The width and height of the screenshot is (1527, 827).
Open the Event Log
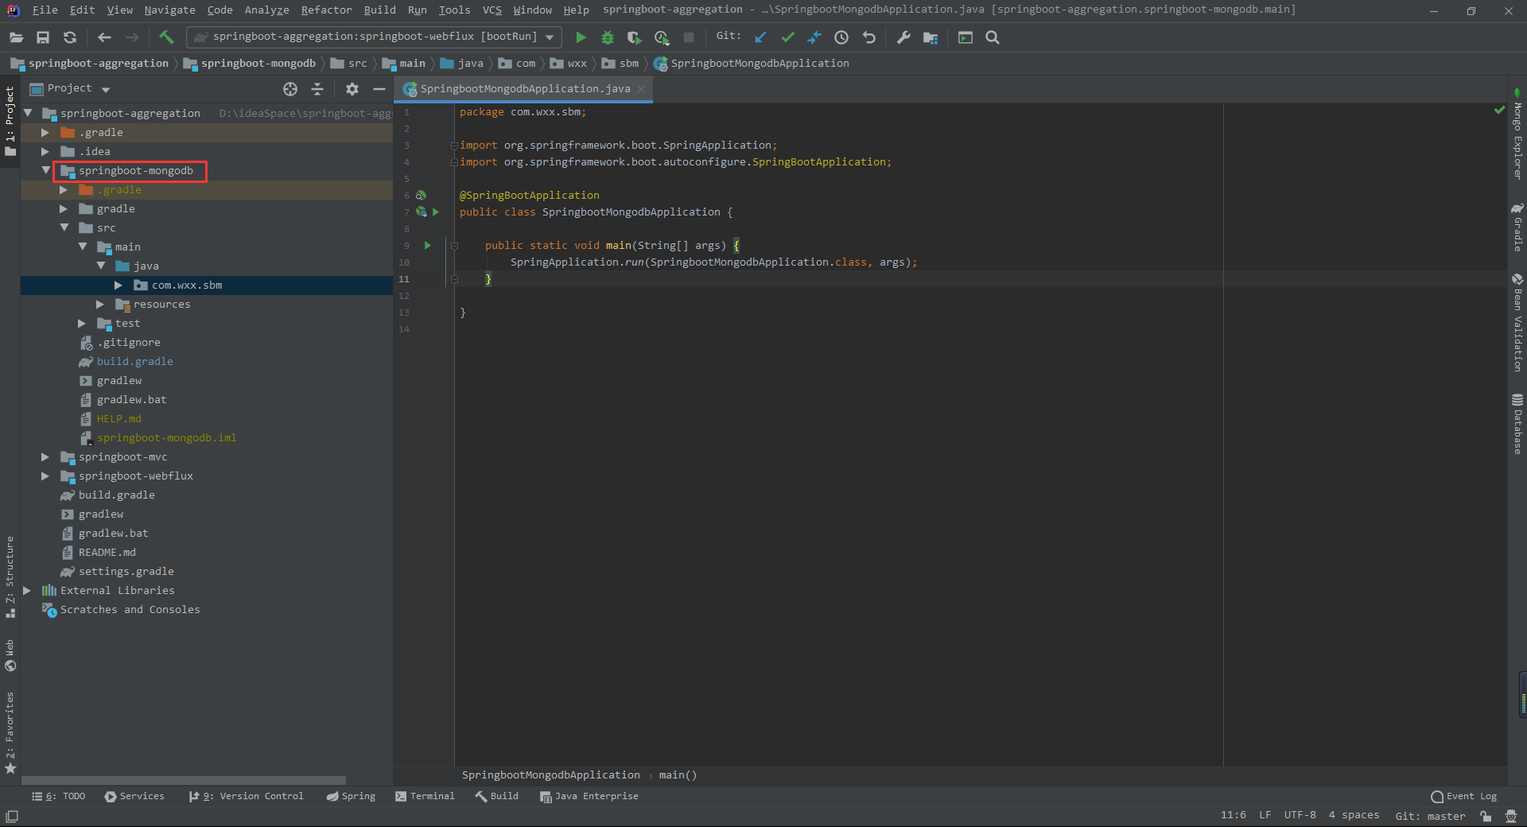1463,796
